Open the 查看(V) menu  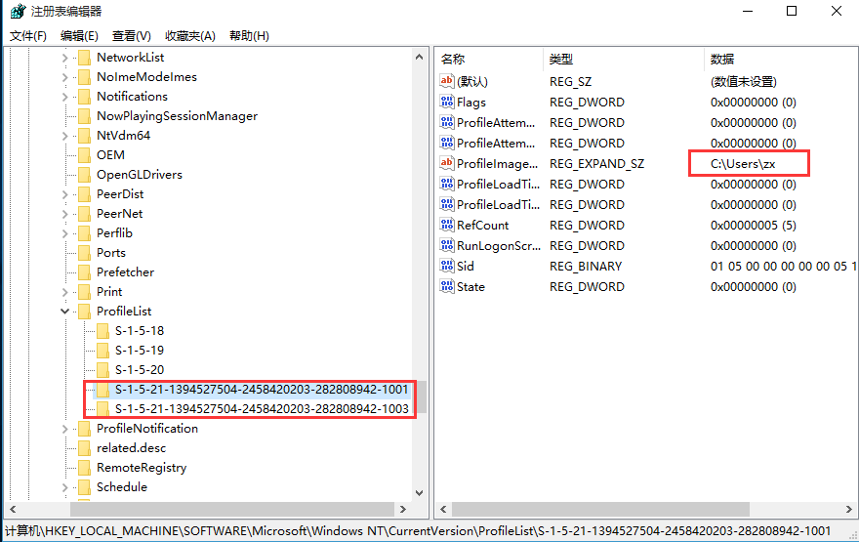tap(132, 36)
